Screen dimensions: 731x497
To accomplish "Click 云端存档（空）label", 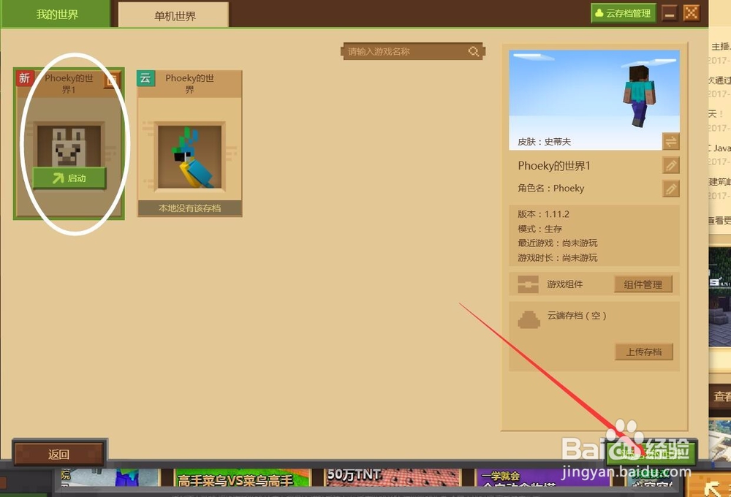I will click(x=577, y=316).
